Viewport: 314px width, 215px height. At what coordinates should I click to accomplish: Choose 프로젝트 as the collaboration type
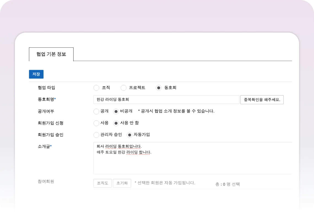click(x=124, y=88)
